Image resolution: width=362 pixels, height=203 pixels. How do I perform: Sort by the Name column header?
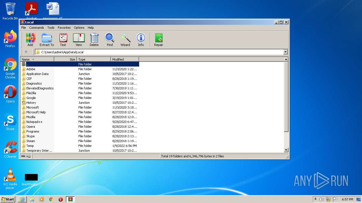pyautogui.click(x=37, y=59)
